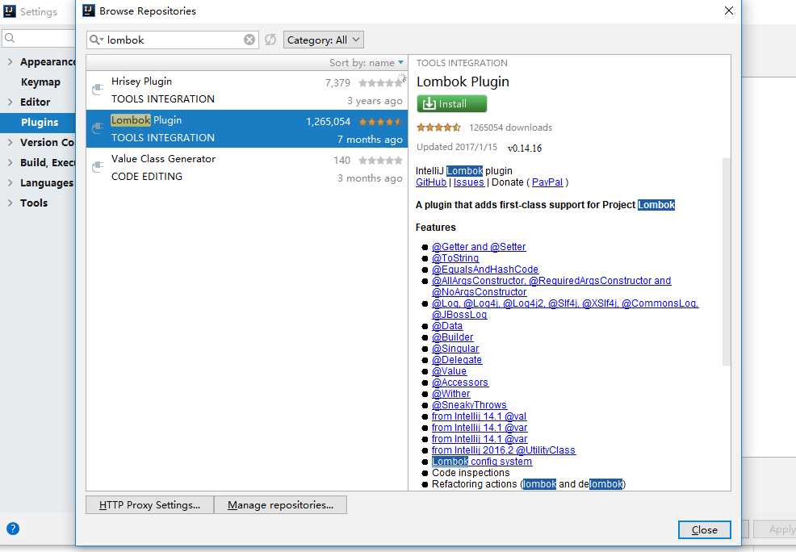Open search history magnifier icon

96,40
